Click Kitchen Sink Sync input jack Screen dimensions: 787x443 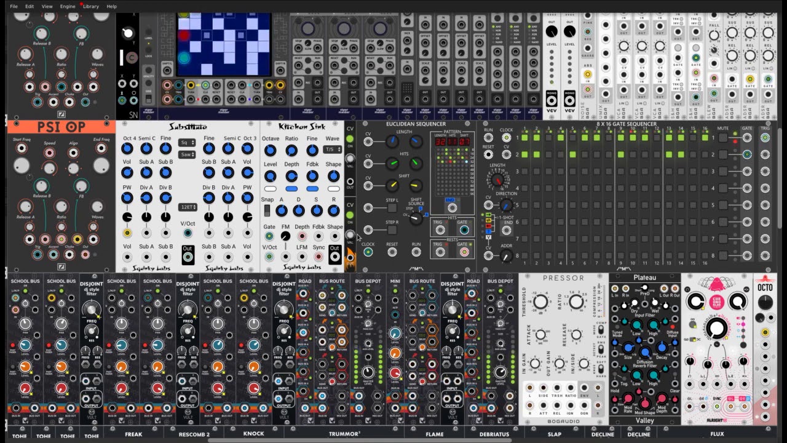318,257
